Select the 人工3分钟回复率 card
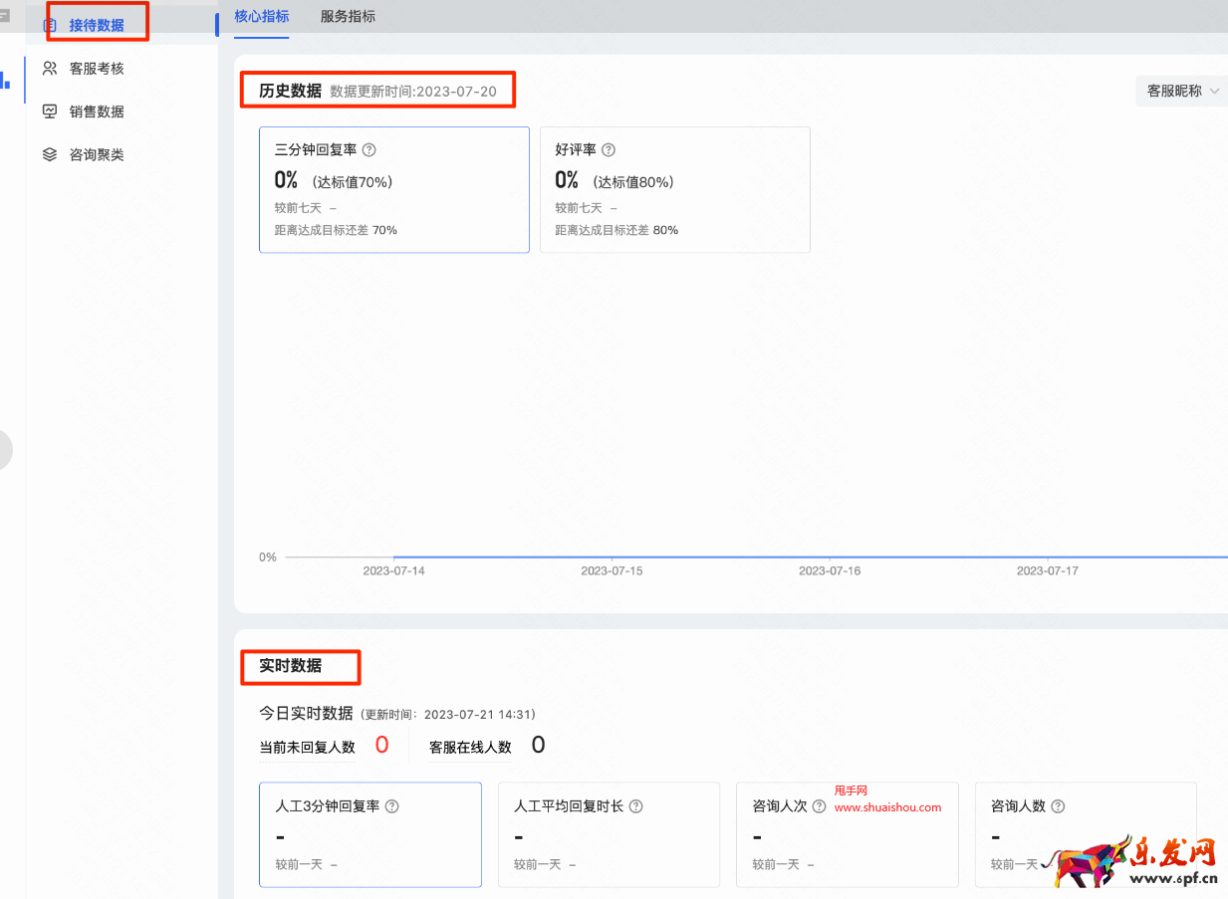Viewport: 1228px width, 899px height. (370, 834)
